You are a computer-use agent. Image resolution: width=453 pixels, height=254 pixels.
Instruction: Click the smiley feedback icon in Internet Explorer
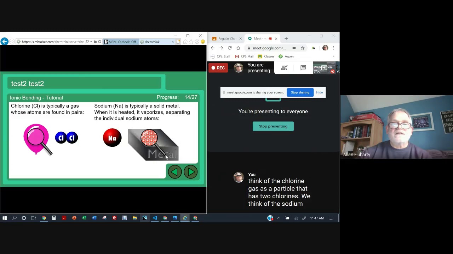pos(203,42)
